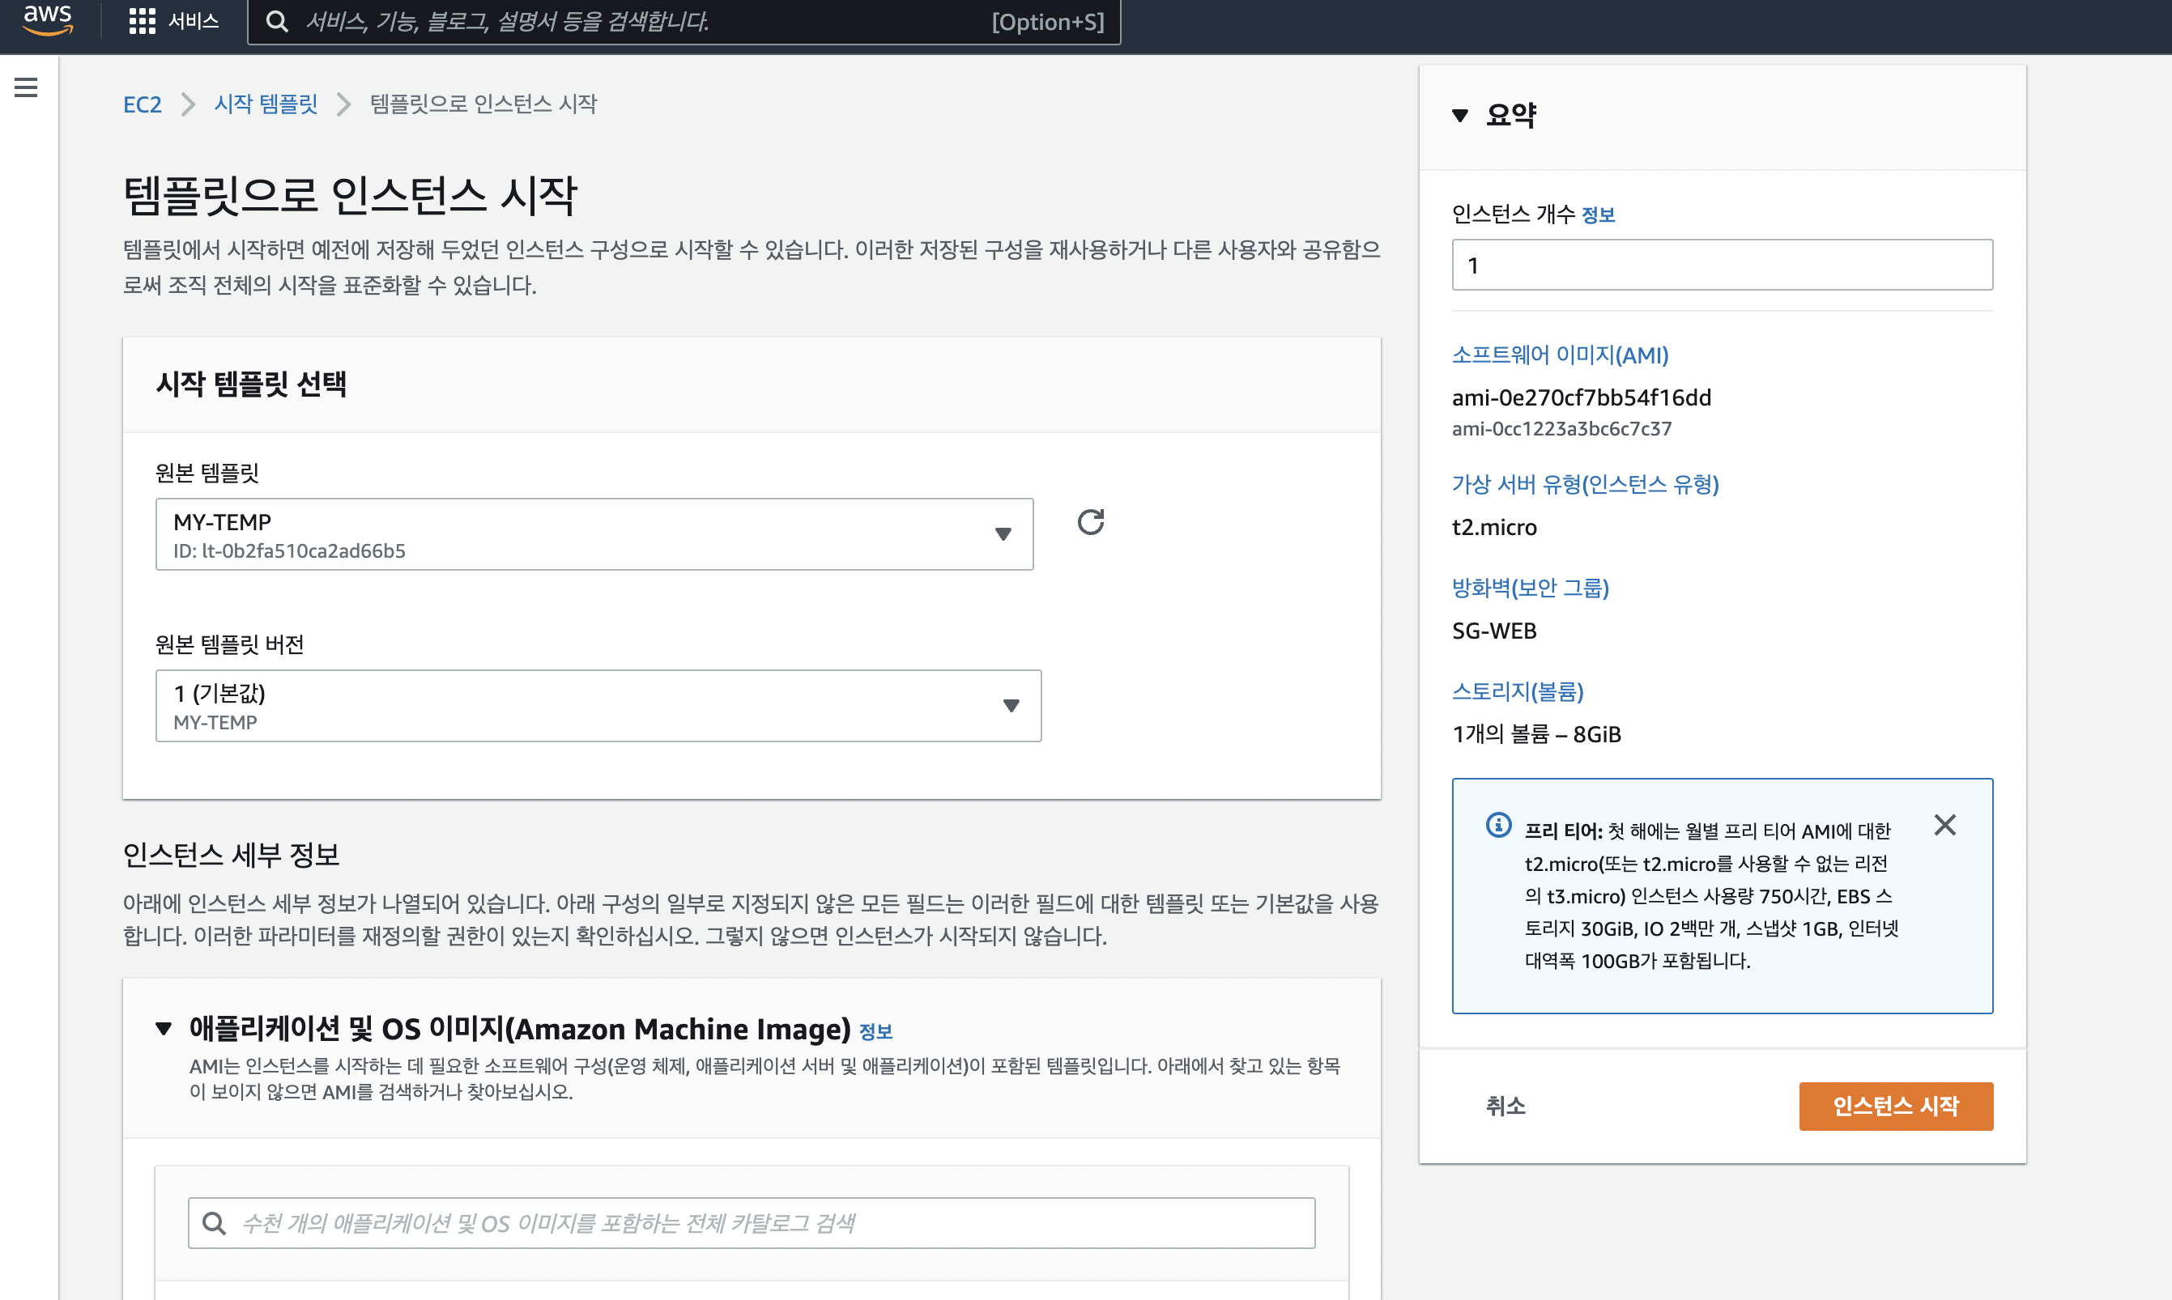2172x1300 pixels.
Task: Collapse the 애플리케이션 및 OS 이미지 section
Action: point(164,1029)
